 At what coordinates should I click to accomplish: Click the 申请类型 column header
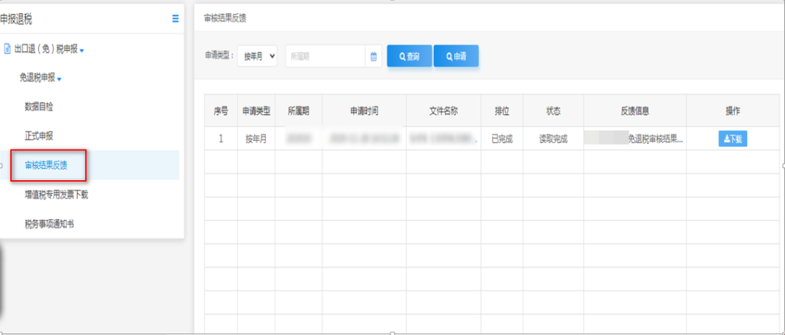coord(257,111)
